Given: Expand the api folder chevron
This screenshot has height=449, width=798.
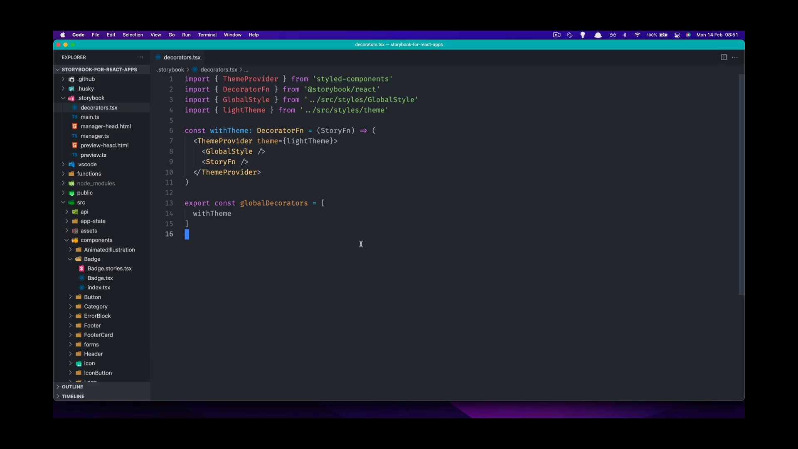Looking at the screenshot, I should 66,212.
